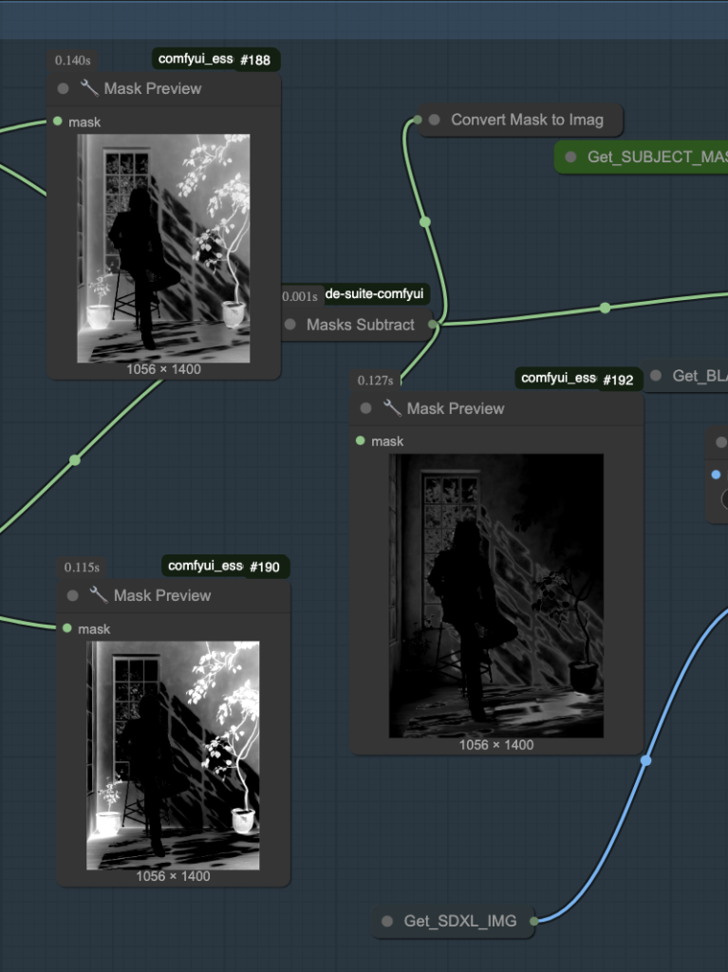728x972 pixels.
Task: Toggle collapse dot on Convert Mask to Image node
Action: pos(435,120)
